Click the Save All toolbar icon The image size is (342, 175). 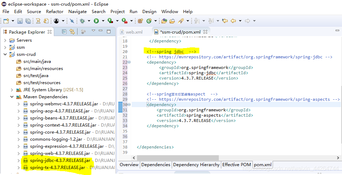coord(28,21)
